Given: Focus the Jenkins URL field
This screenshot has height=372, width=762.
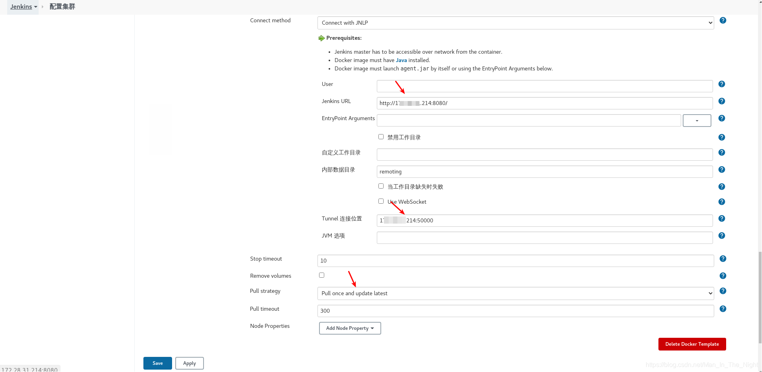Looking at the screenshot, I should [x=545, y=103].
